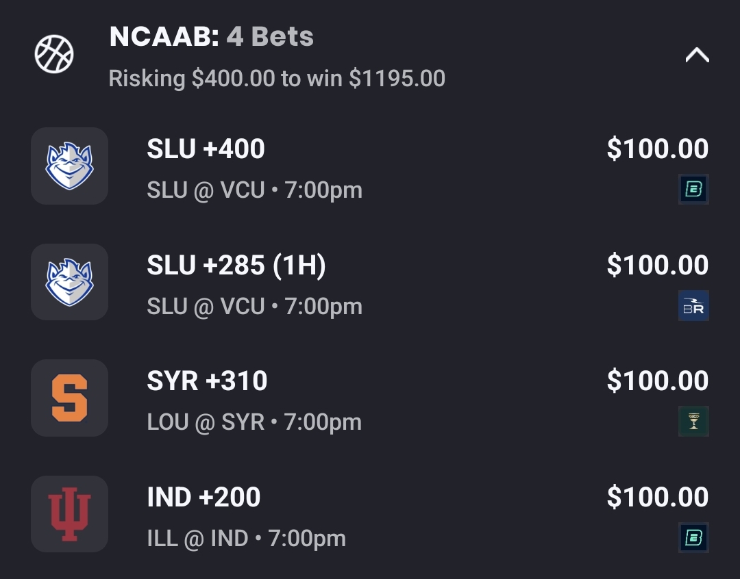The height and width of the screenshot is (579, 740).
Task: Click the Billiken logo beside SLU +400
Action: pyautogui.click(x=69, y=166)
